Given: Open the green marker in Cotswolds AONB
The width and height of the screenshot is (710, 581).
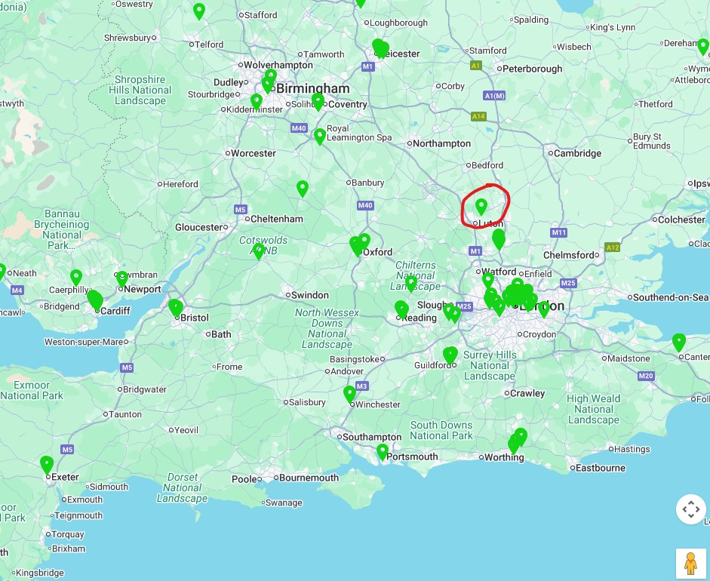Looking at the screenshot, I should (x=259, y=252).
